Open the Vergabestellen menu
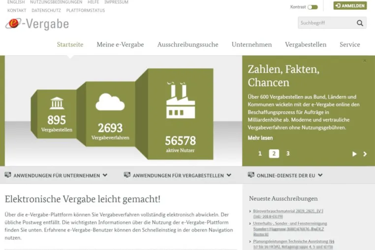This screenshot has width=375, height=250. 306,44
